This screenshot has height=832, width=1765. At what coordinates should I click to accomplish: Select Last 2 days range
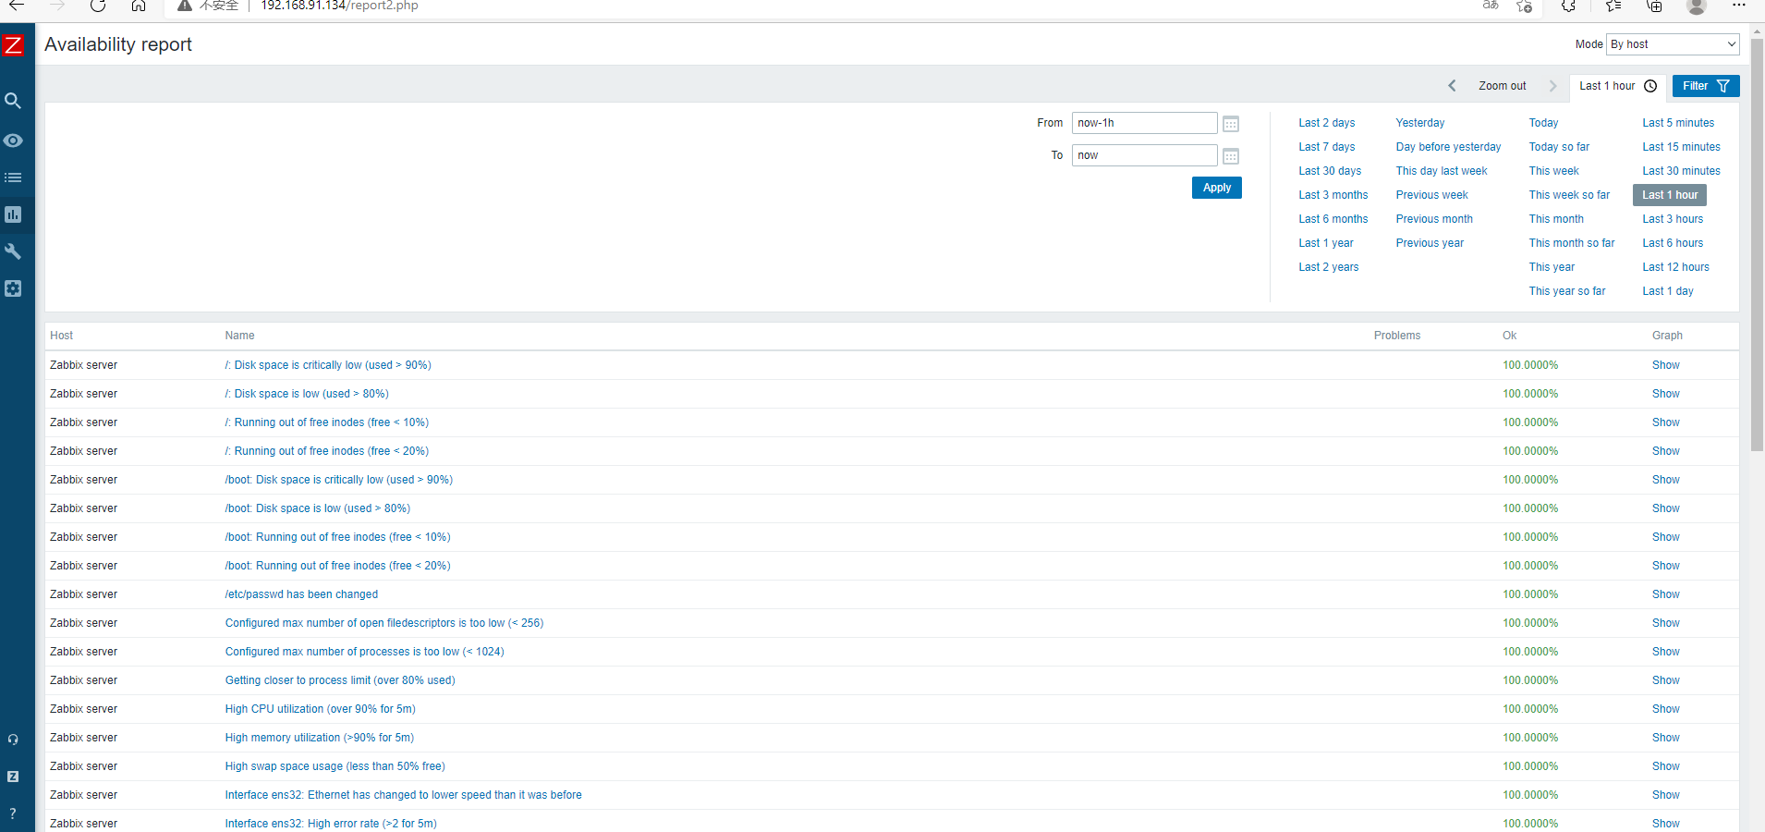coord(1326,123)
